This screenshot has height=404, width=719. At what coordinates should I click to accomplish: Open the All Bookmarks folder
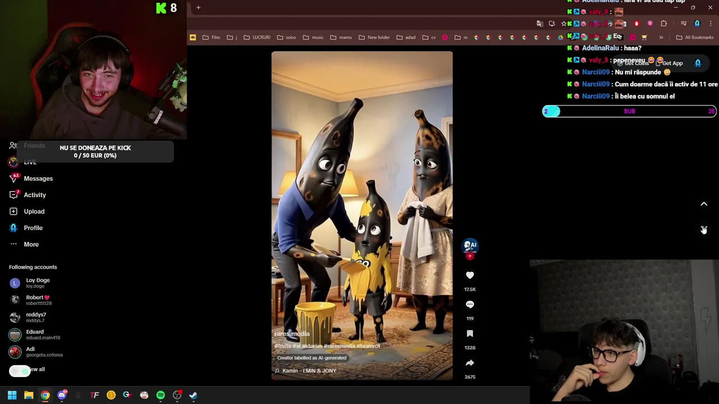[x=694, y=38]
